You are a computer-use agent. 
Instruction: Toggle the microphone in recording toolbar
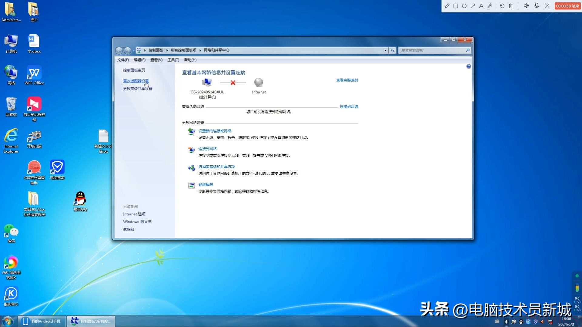tap(536, 6)
